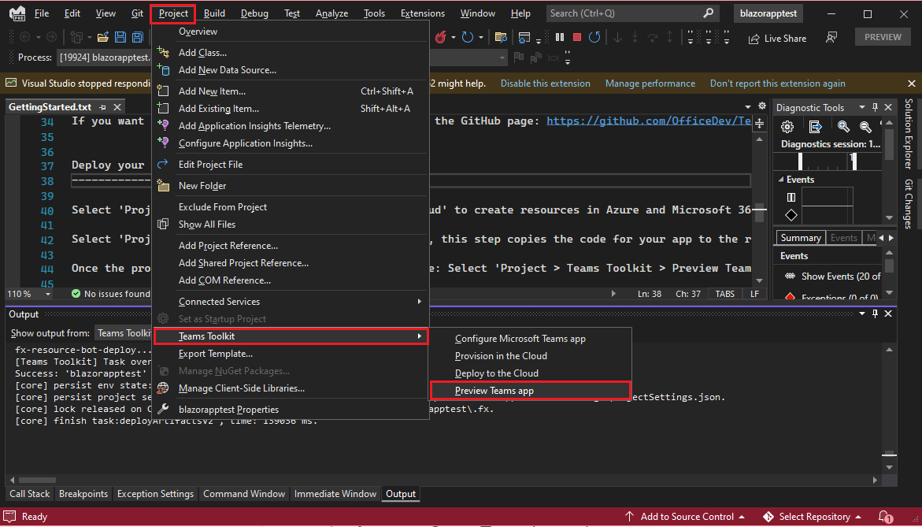Open the GitHub OfficeDev link in editor

click(649, 121)
